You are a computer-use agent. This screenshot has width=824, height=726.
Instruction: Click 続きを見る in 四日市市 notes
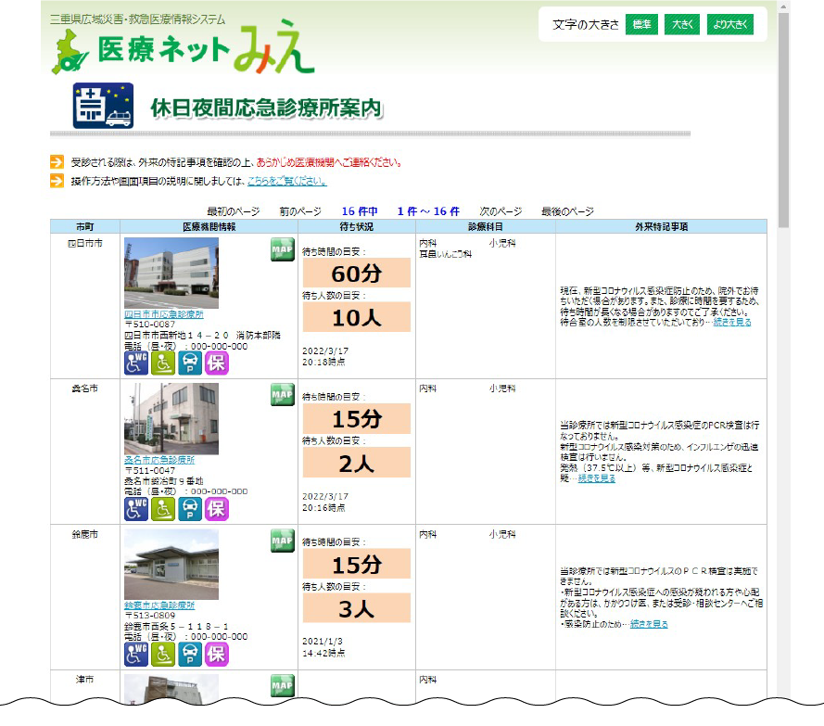click(732, 322)
